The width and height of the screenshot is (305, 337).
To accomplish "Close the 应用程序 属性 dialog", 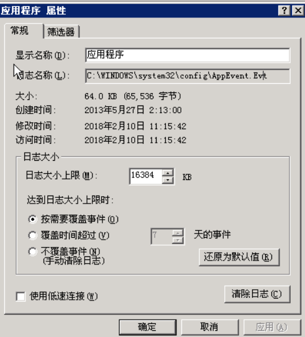I will coord(298,11).
